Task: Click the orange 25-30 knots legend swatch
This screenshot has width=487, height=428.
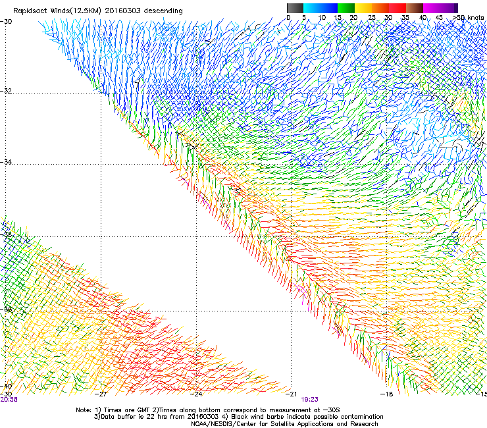Action: click(x=380, y=8)
